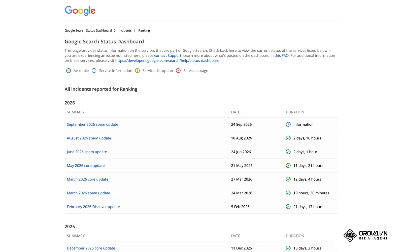Click the information icon in September 2026 row
Viewport: 403px width, 252px height.
click(288, 124)
